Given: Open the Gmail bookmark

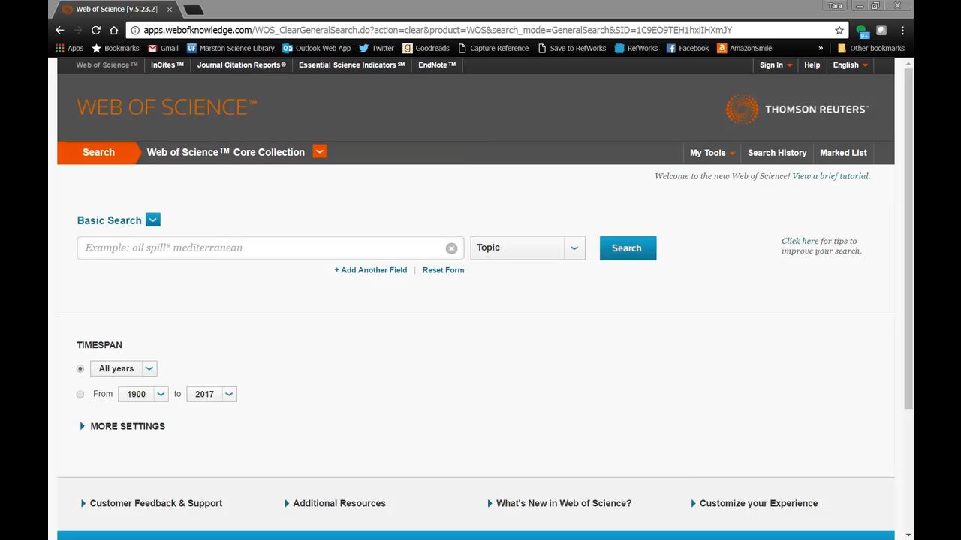Looking at the screenshot, I should pyautogui.click(x=163, y=48).
